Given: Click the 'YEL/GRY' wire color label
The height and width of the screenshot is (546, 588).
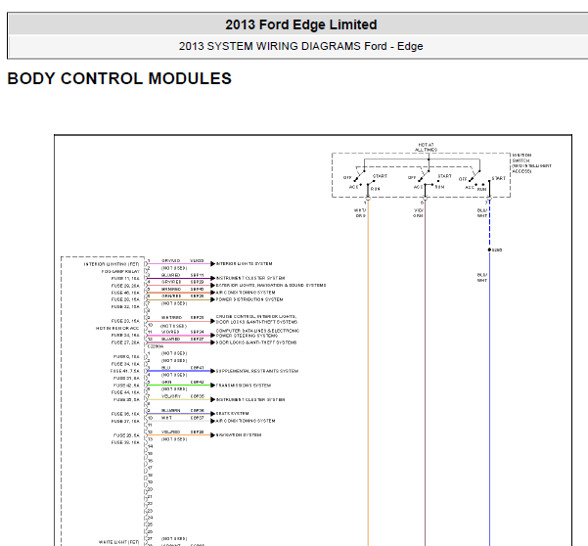Looking at the screenshot, I should [171, 396].
